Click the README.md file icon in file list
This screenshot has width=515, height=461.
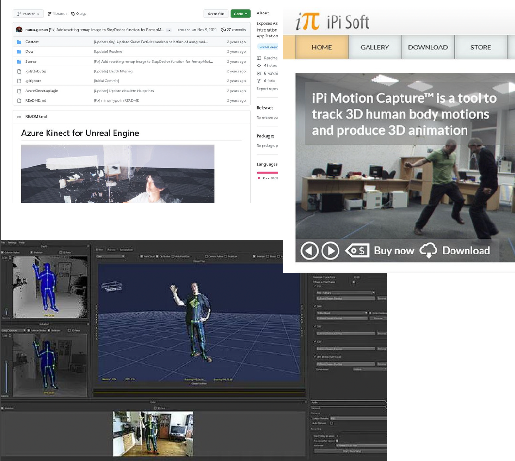click(x=19, y=101)
